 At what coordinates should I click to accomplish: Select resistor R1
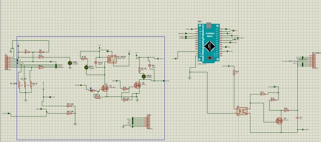(27, 52)
